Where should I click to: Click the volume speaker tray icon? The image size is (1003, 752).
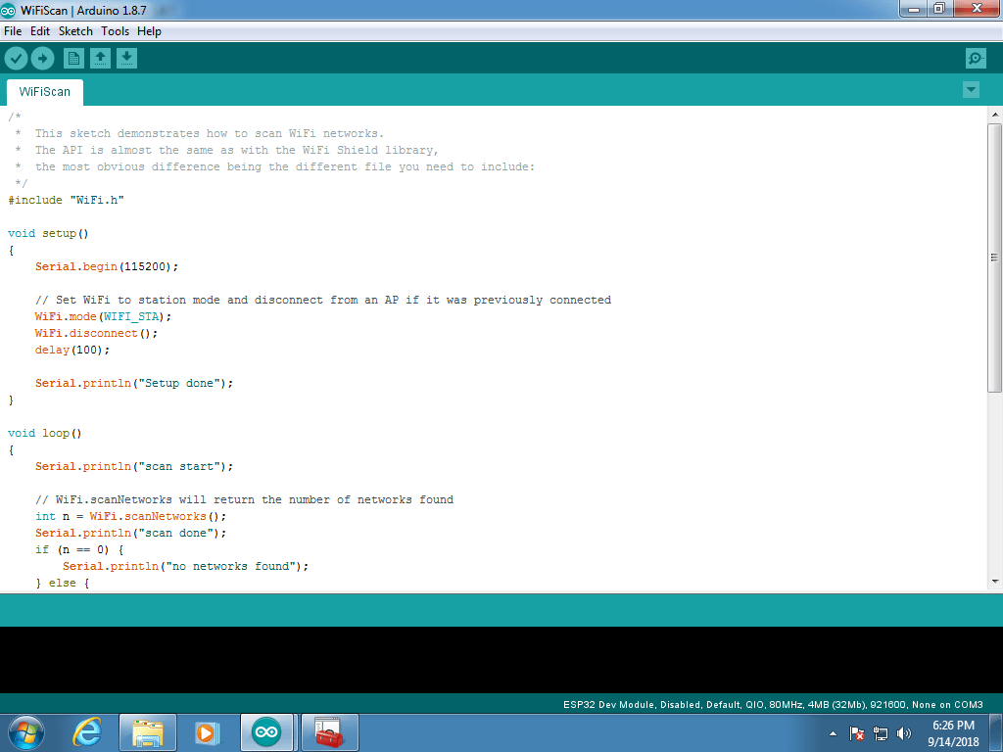(904, 733)
